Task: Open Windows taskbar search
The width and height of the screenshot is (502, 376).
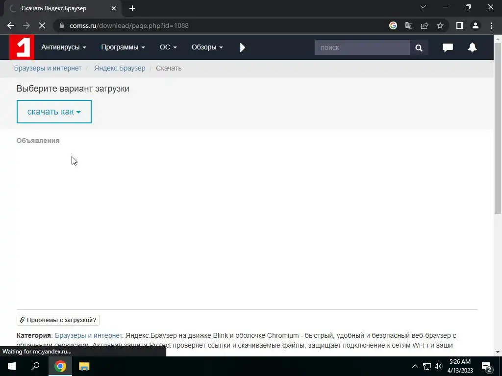Action: pyautogui.click(x=35, y=366)
